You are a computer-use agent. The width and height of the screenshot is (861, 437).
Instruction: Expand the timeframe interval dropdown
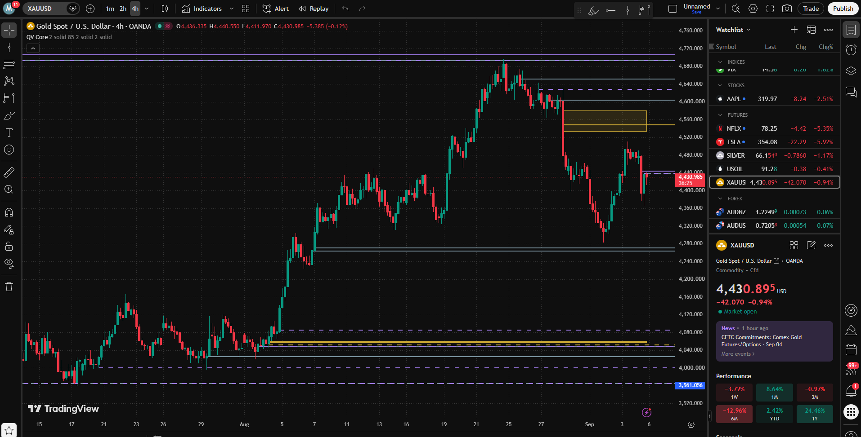pyautogui.click(x=147, y=9)
